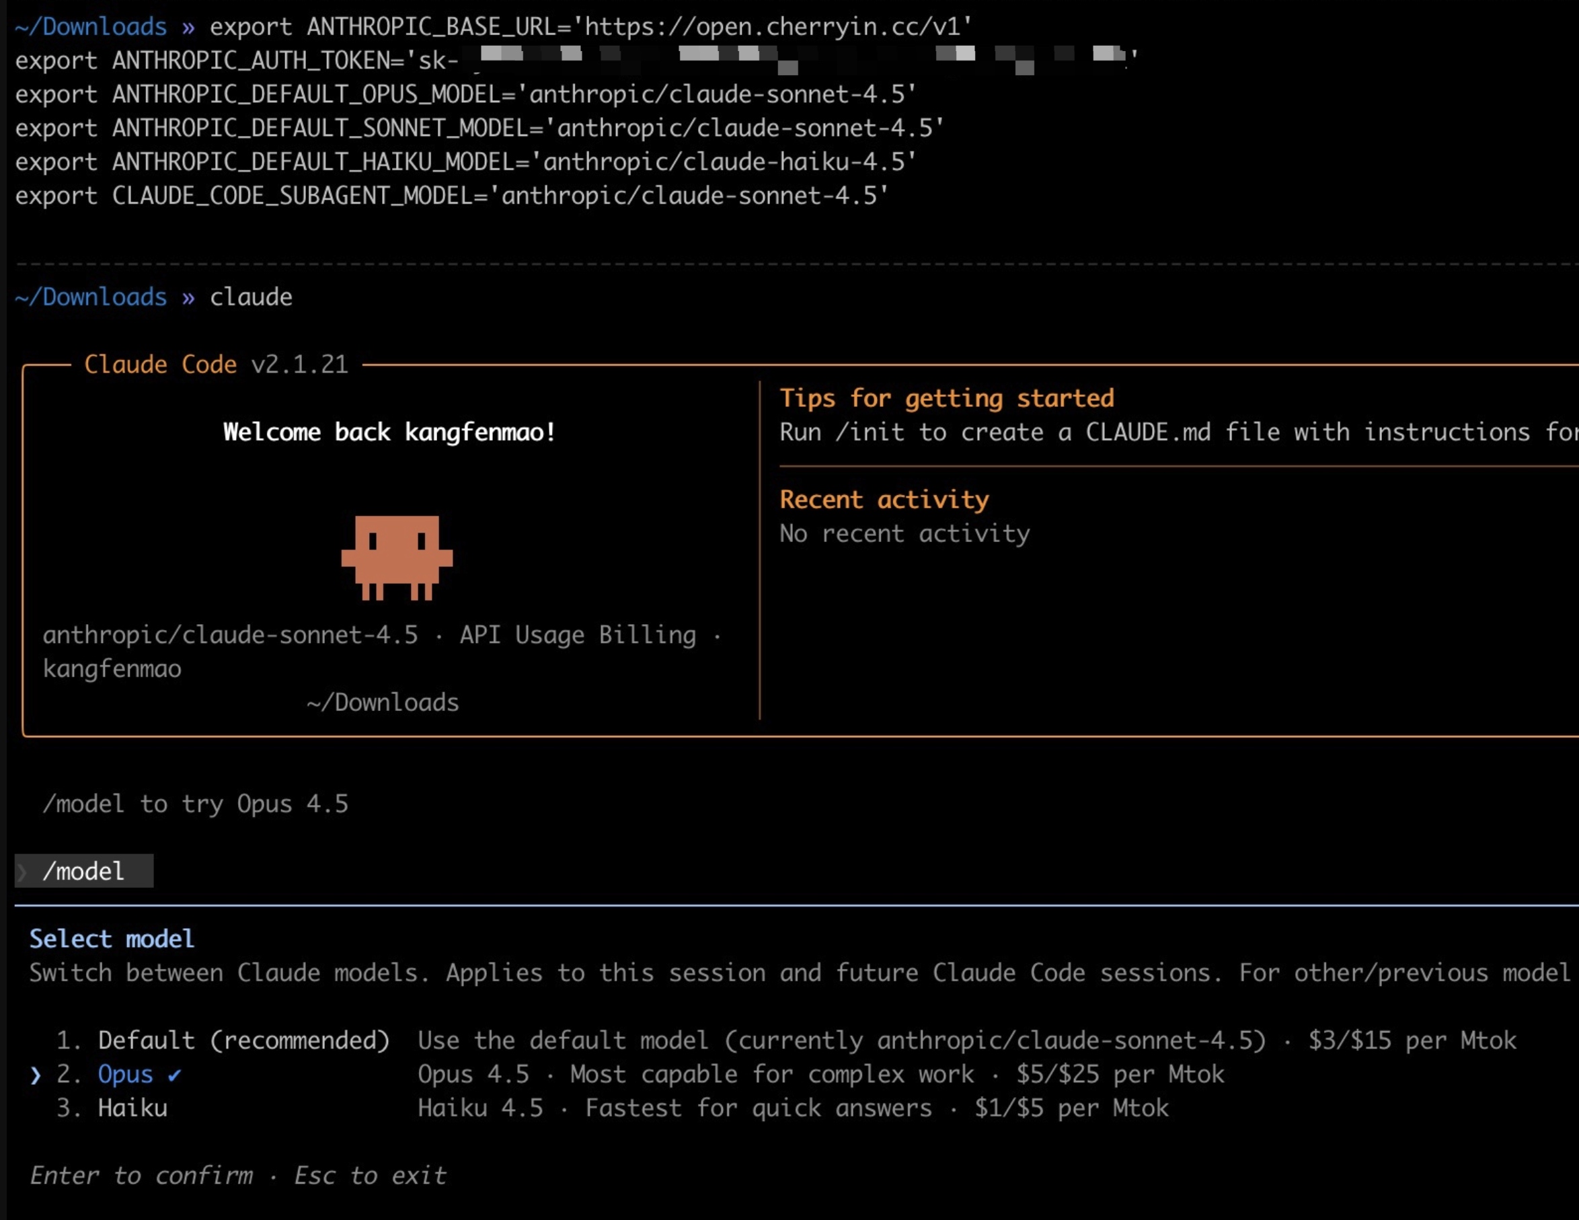This screenshot has height=1220, width=1579.
Task: Click the Claude pixel mascot icon
Action: (397, 557)
